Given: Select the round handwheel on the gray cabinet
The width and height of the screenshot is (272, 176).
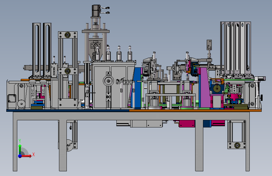Looking at the screenshot, I should (x=109, y=81).
